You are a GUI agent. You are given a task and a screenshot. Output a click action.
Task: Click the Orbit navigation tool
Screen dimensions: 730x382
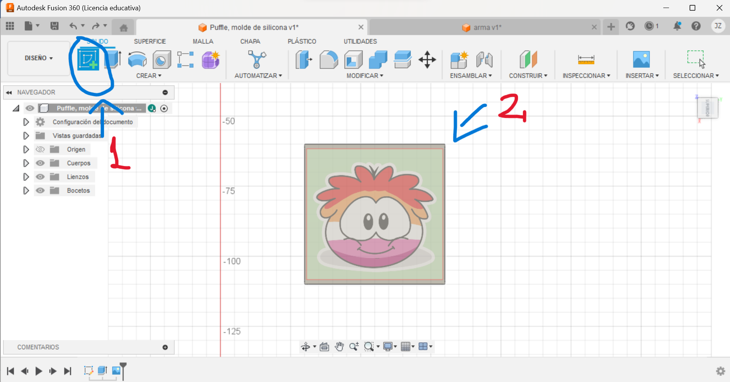coord(305,347)
